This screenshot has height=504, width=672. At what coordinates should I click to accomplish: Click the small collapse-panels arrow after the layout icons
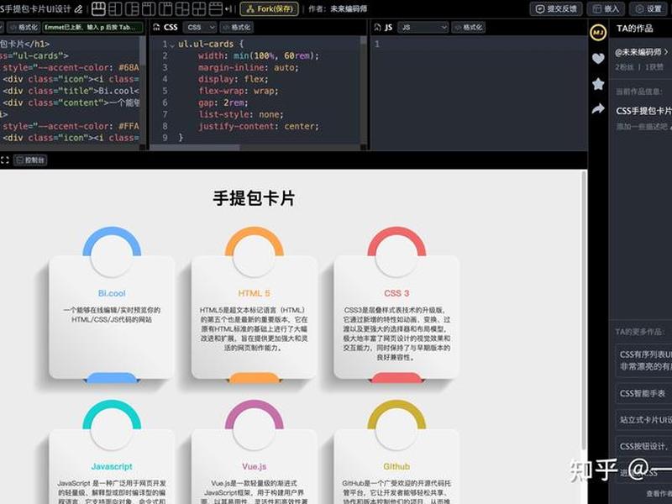(x=228, y=9)
